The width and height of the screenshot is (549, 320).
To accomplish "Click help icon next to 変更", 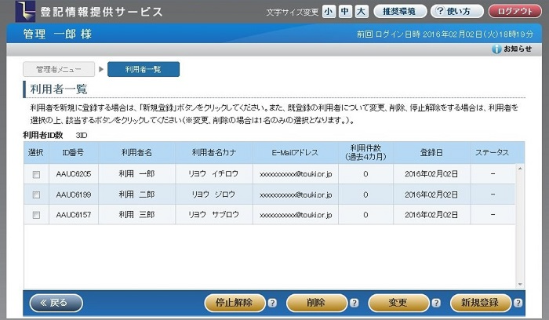I will point(436,303).
